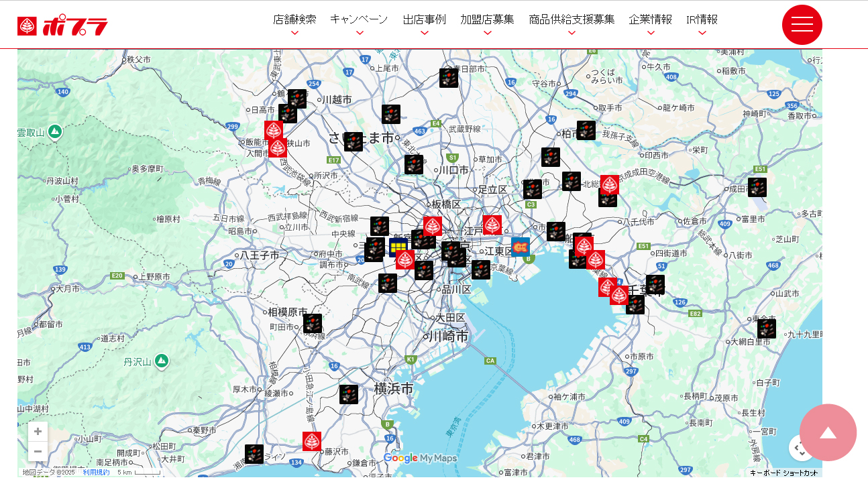Screen dimensions: 868x490
Task: Expand the キャンペーン dropdown chevron
Action: [360, 33]
